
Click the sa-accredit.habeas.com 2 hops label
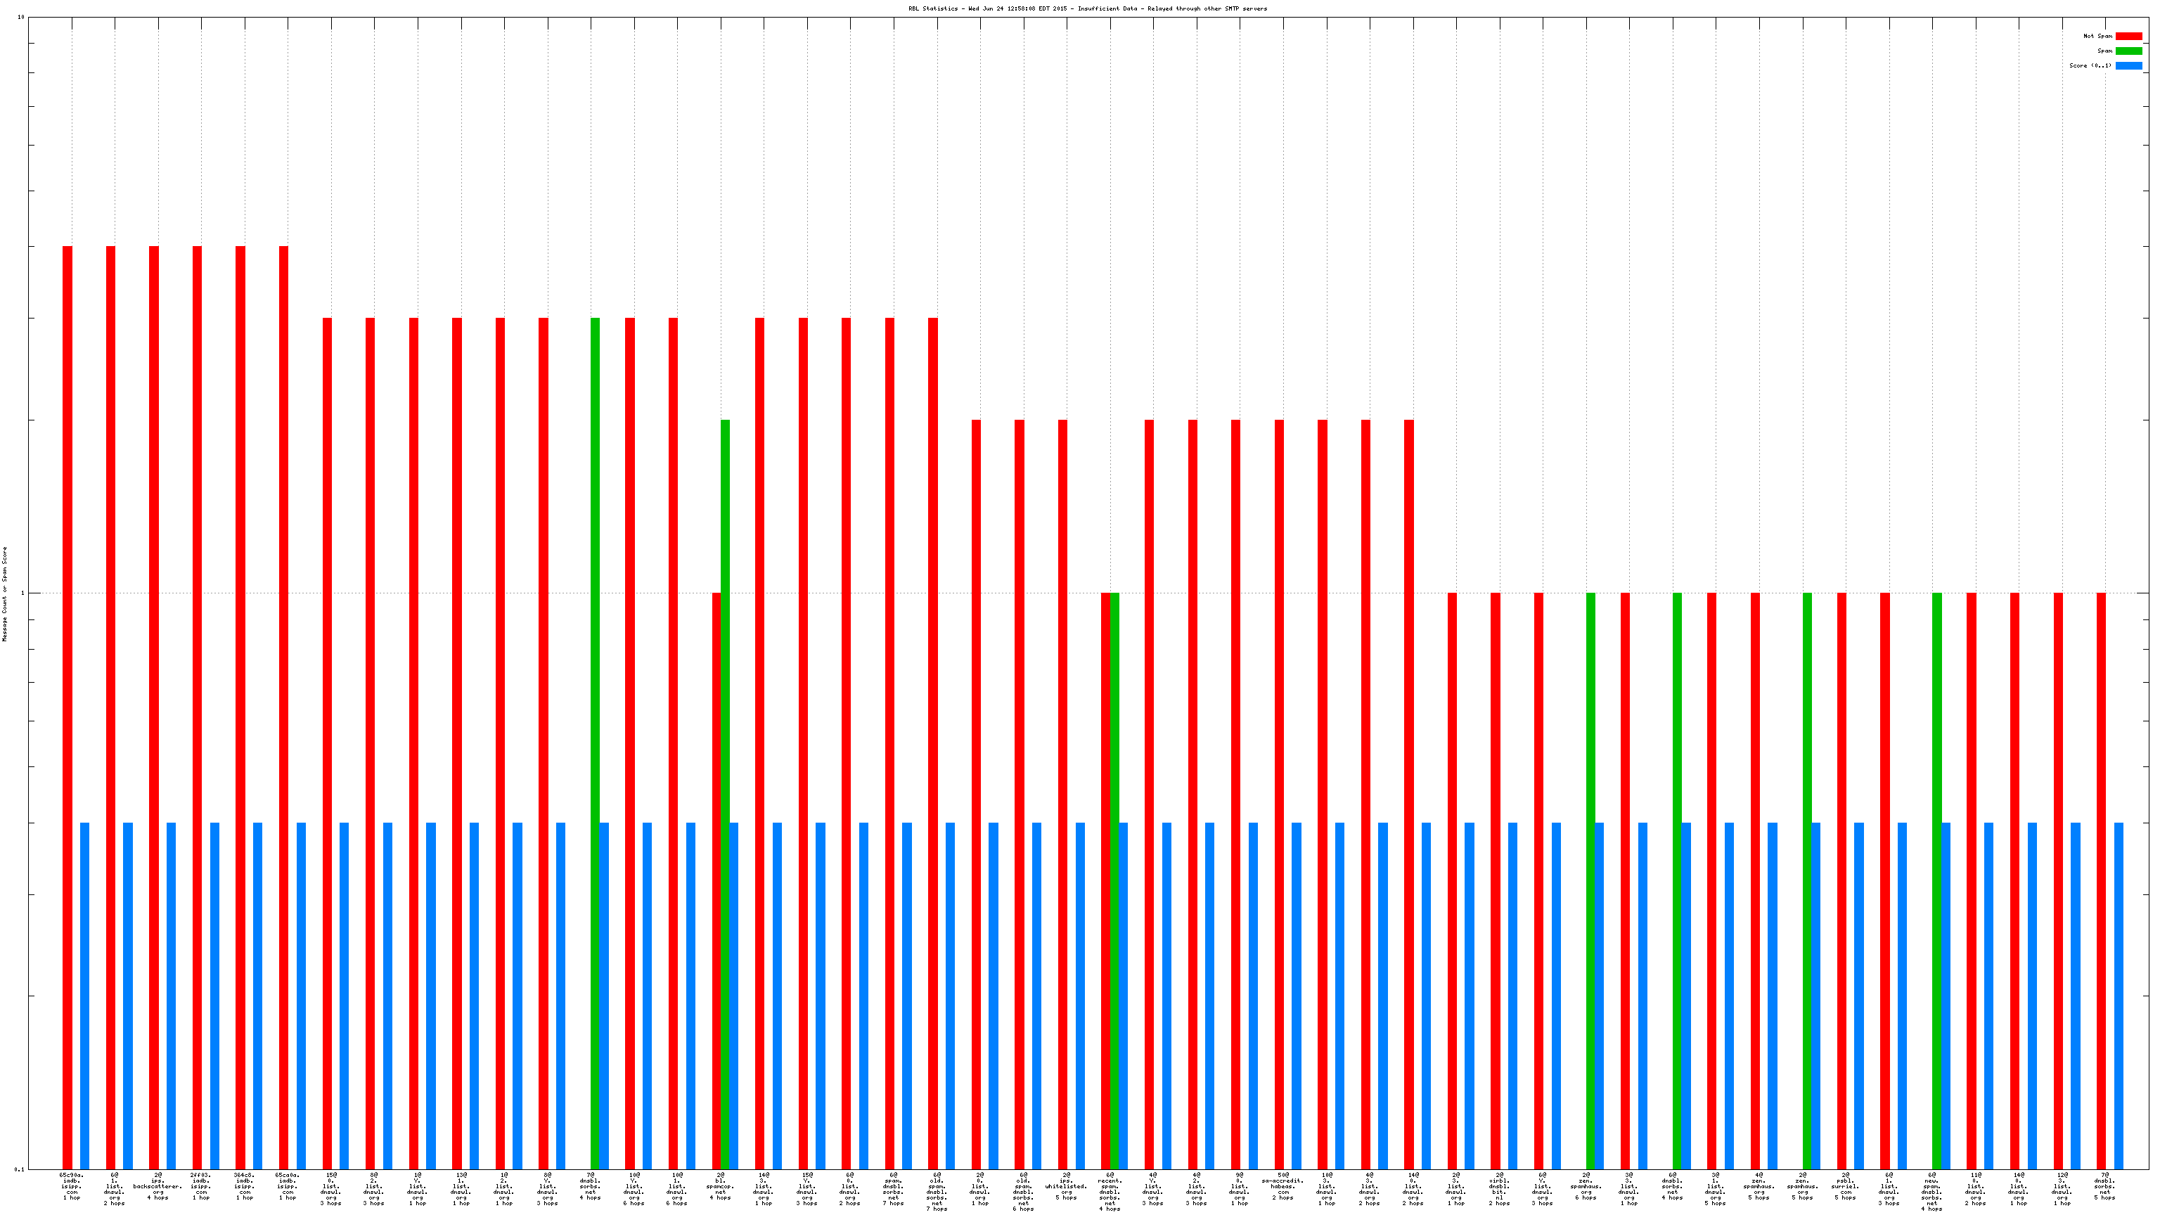pos(1282,1185)
